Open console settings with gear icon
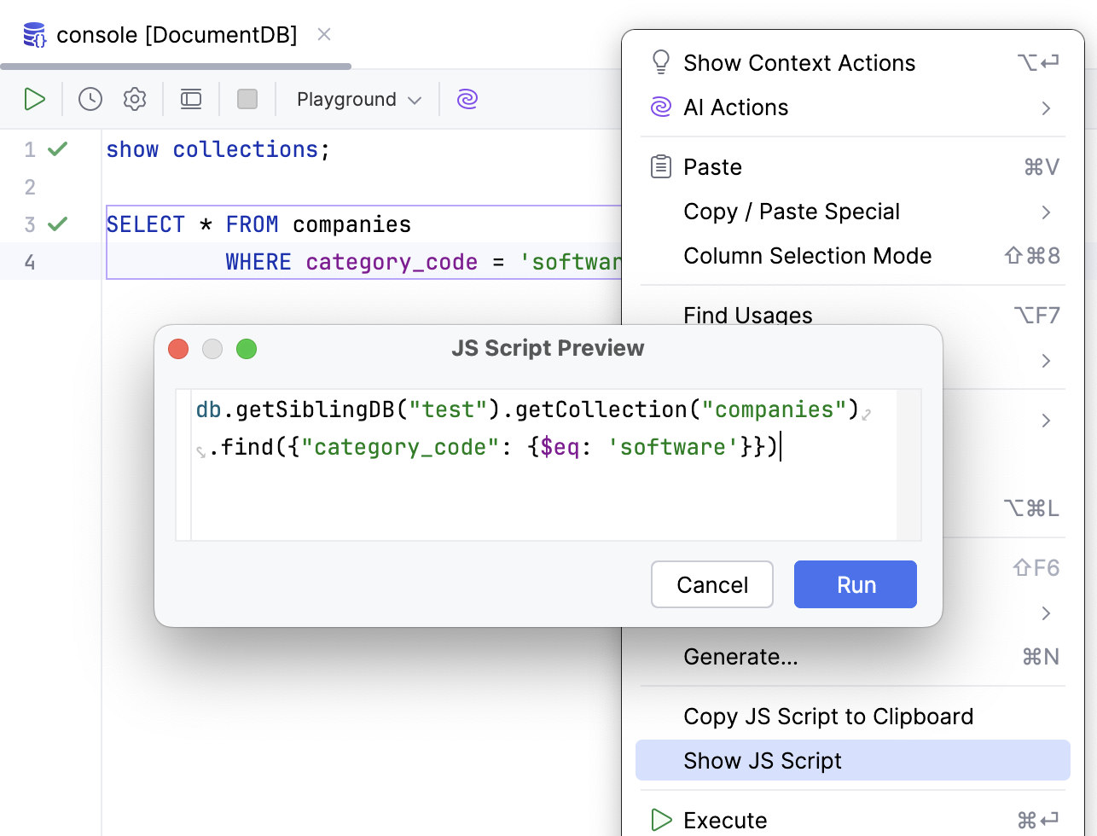 tap(134, 99)
